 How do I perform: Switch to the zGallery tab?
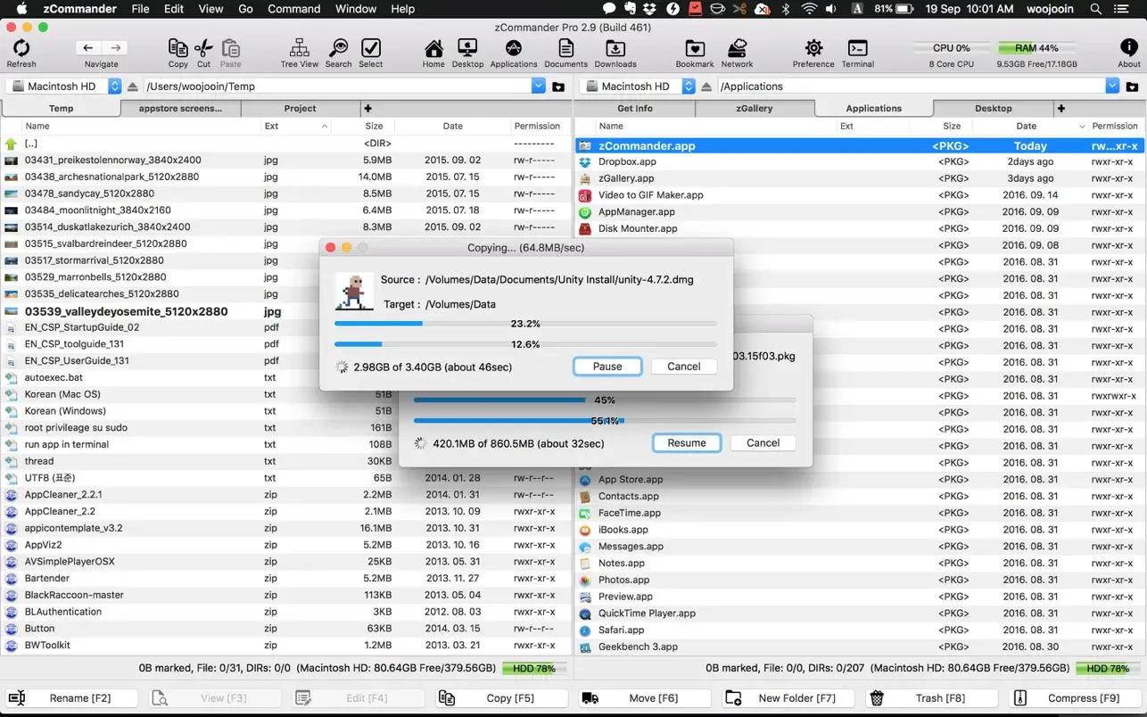click(755, 108)
